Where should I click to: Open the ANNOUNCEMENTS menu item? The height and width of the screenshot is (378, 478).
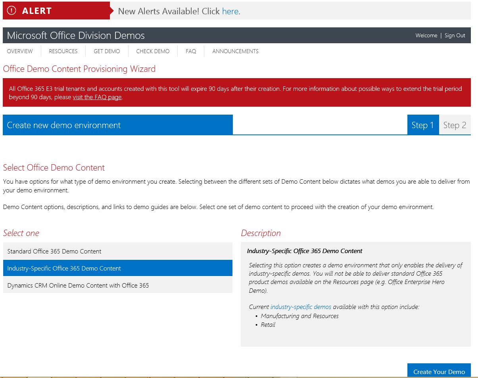[235, 51]
